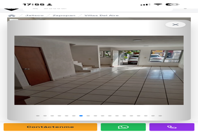Select Villas Del Aire breadcrumb

pos(97,16)
